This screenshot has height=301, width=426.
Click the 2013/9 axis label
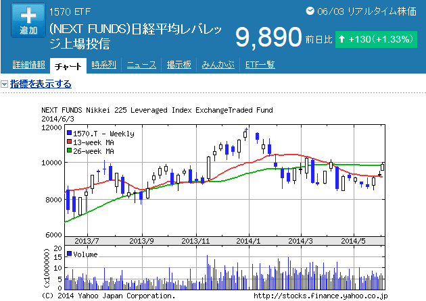click(141, 241)
